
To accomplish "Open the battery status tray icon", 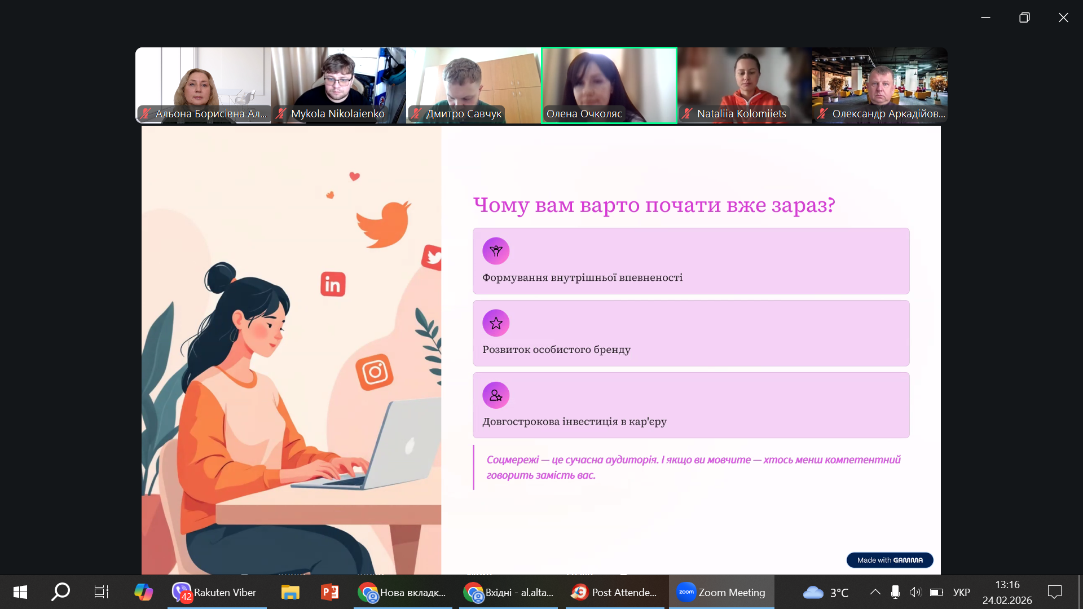I will point(936,592).
